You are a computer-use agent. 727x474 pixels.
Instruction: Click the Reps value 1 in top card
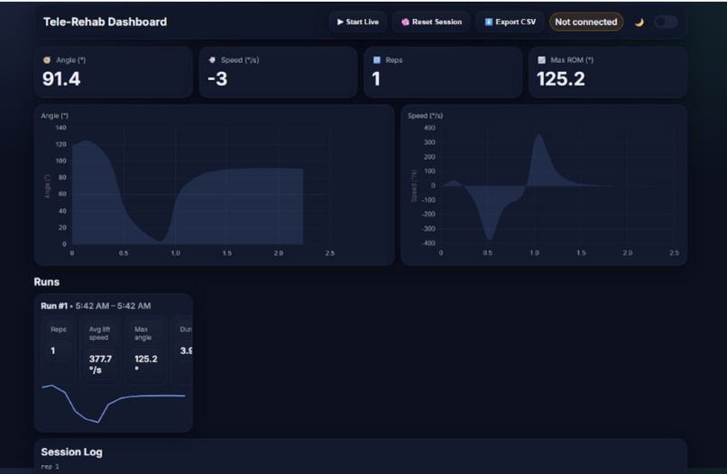pyautogui.click(x=376, y=78)
